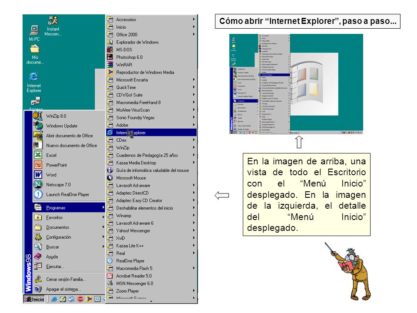Click the "Sonic Foundry Vegas" entry

pos(151,117)
